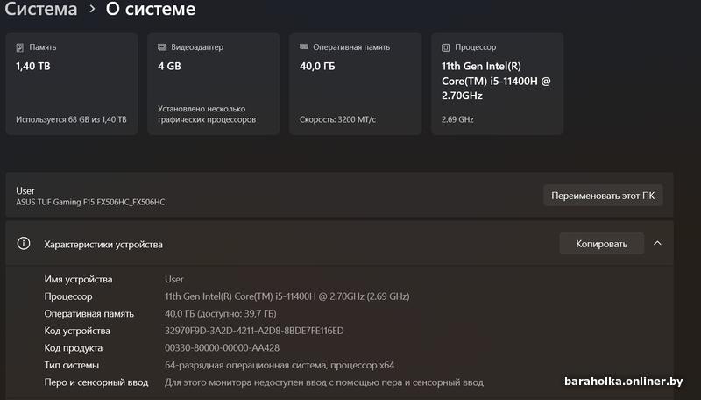Screen dimensions: 701x400
Task: Click the Видеоадаптер graphics card icon
Action: (x=162, y=47)
